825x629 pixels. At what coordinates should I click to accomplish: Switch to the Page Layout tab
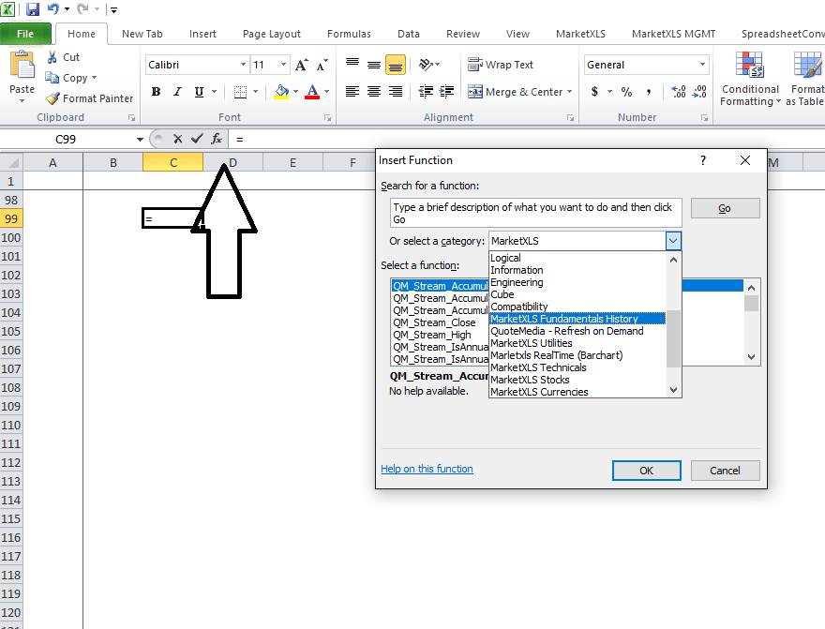coord(272,34)
